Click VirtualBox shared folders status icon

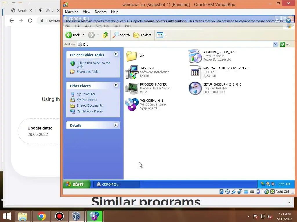(x=246, y=192)
